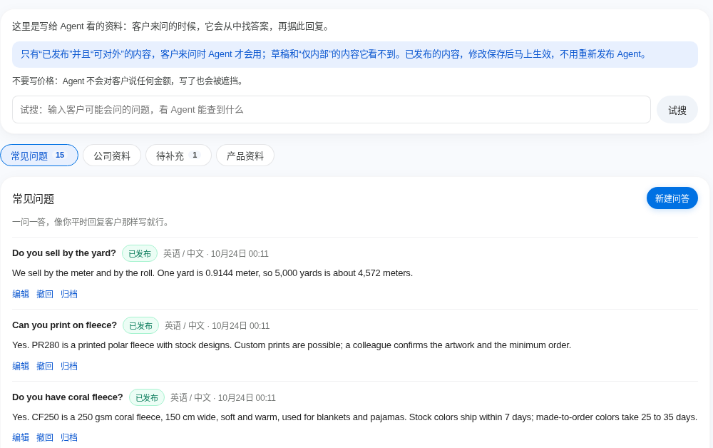Select the 常见问题 tab
The height and width of the screenshot is (448, 713).
pos(39,156)
